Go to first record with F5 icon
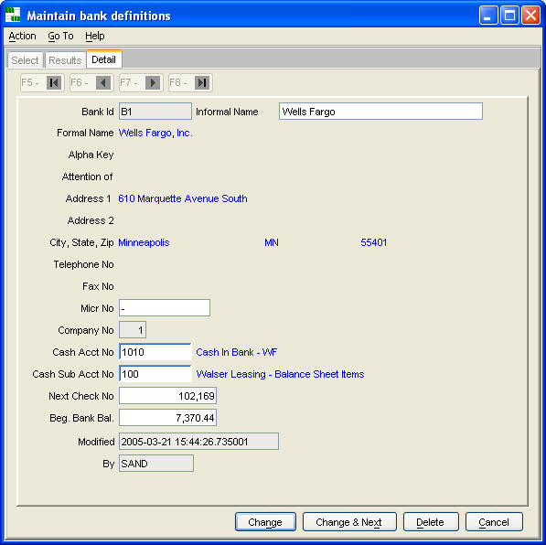 54,83
